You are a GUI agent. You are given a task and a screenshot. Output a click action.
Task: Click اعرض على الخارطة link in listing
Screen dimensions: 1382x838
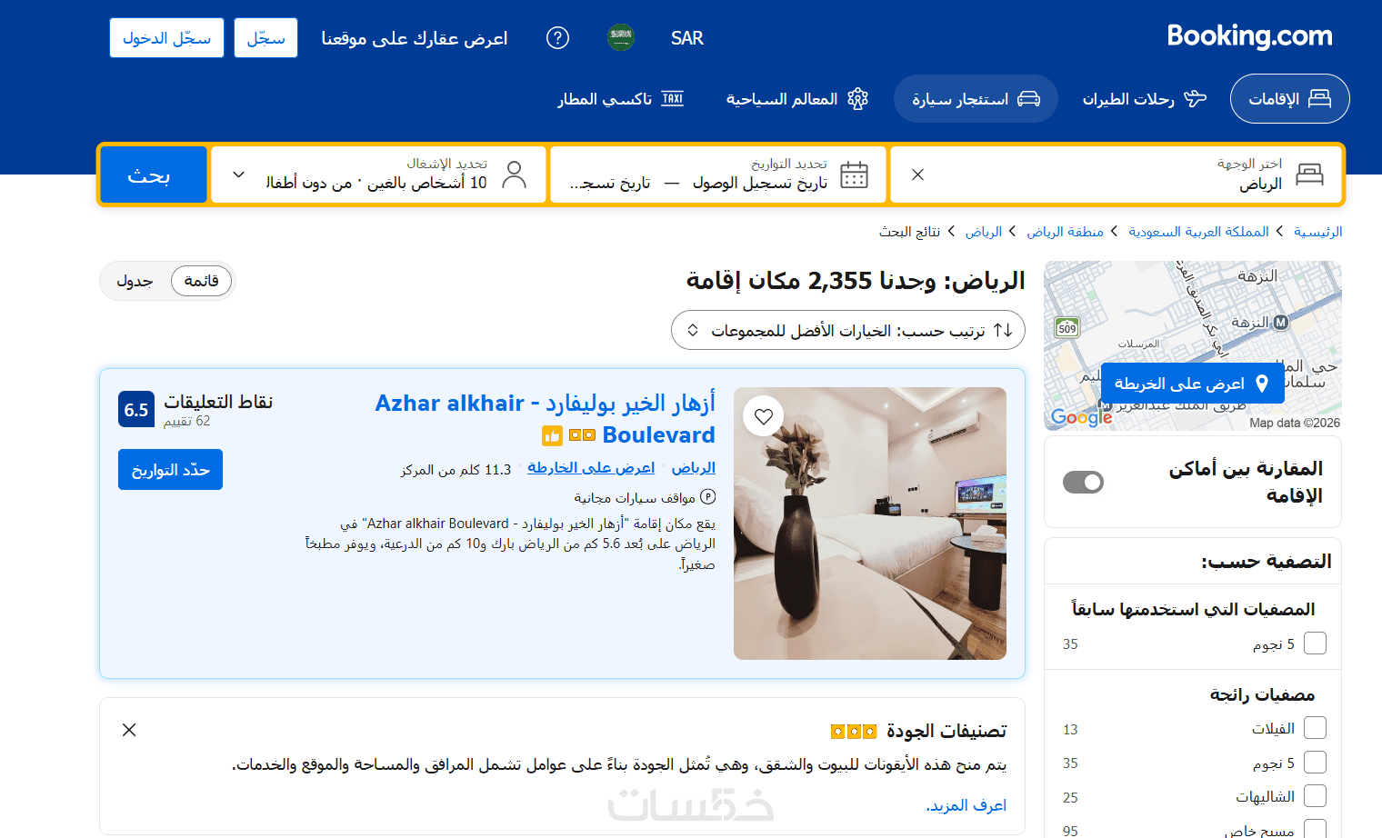click(x=591, y=467)
